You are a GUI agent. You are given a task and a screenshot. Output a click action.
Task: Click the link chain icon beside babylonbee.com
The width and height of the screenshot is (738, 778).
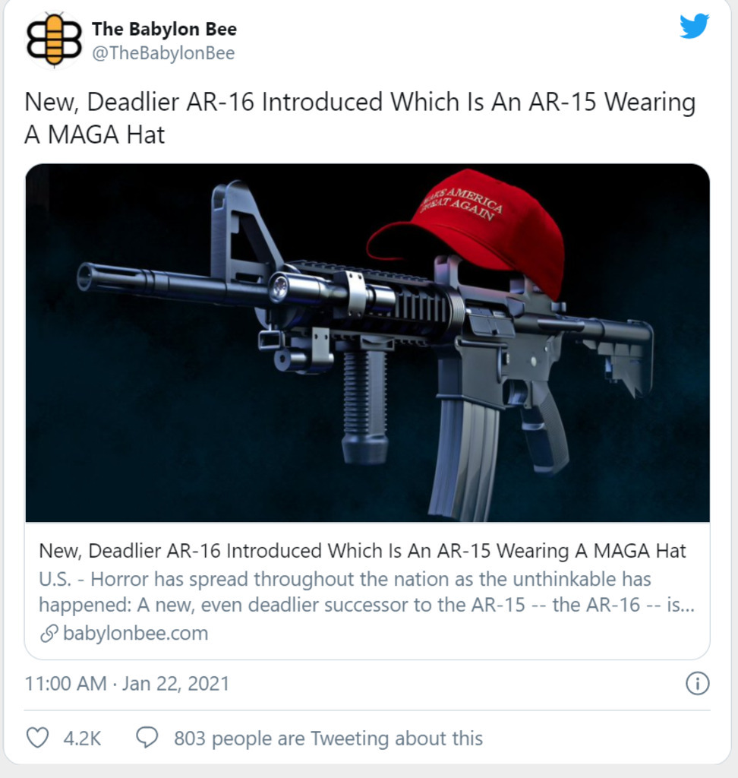click(49, 634)
